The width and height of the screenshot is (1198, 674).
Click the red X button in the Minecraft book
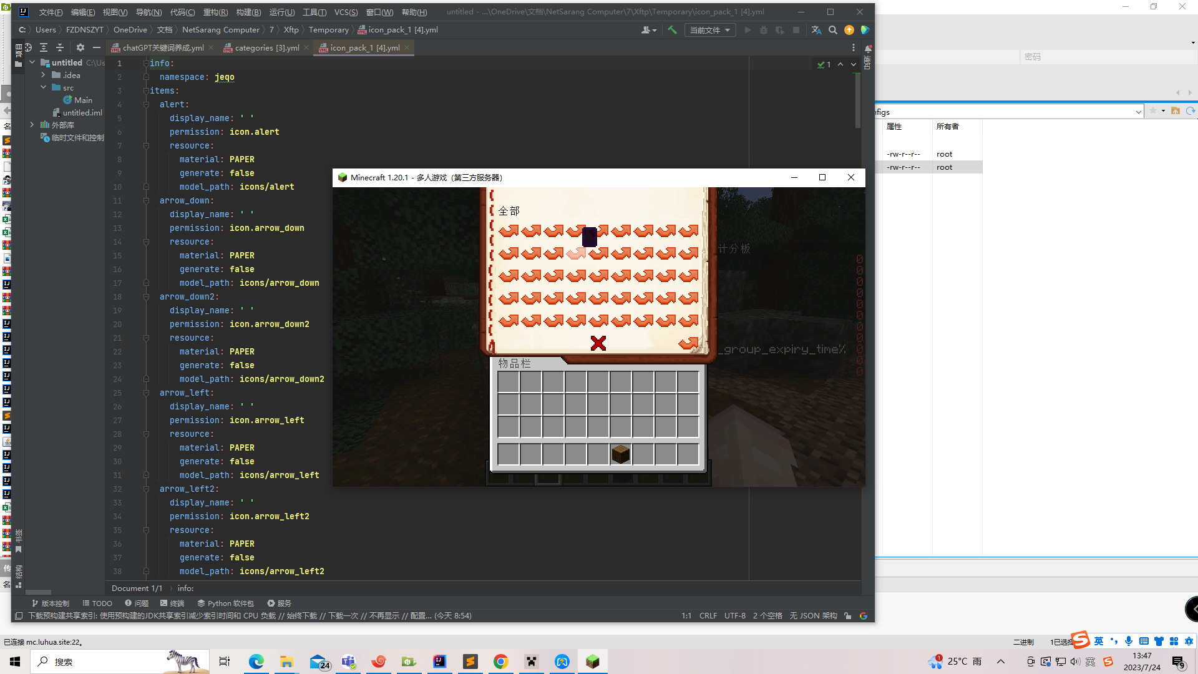598,343
